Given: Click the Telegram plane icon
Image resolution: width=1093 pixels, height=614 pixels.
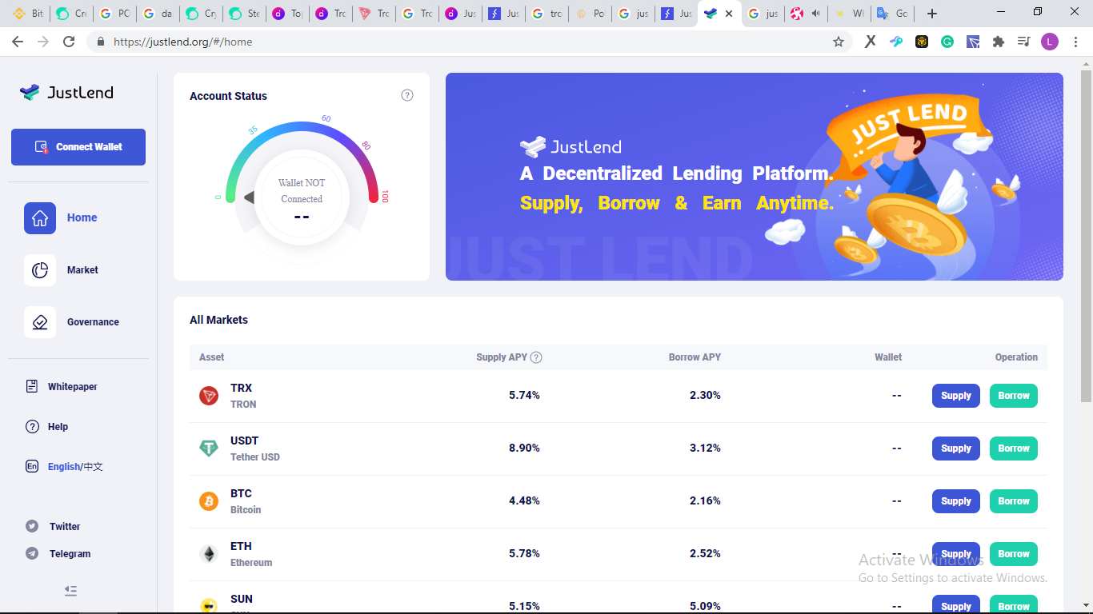Looking at the screenshot, I should (x=32, y=554).
